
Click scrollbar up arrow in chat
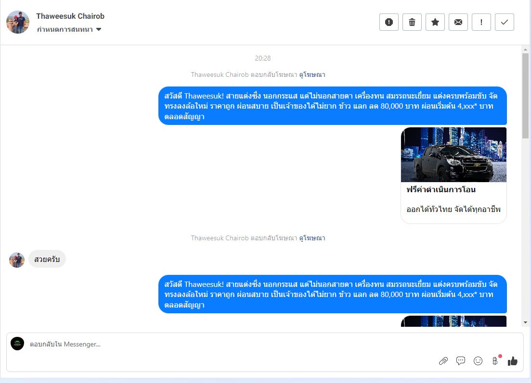(525, 49)
